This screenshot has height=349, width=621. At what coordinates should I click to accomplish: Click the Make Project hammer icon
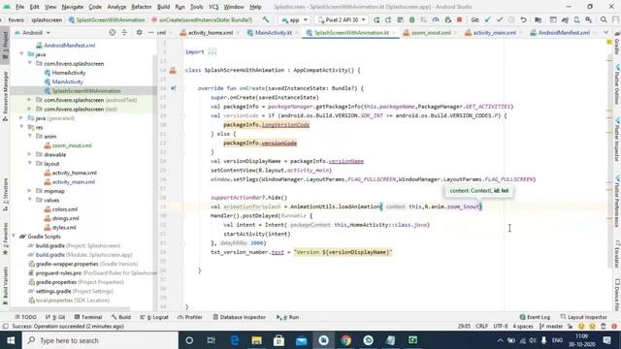tap(265, 19)
